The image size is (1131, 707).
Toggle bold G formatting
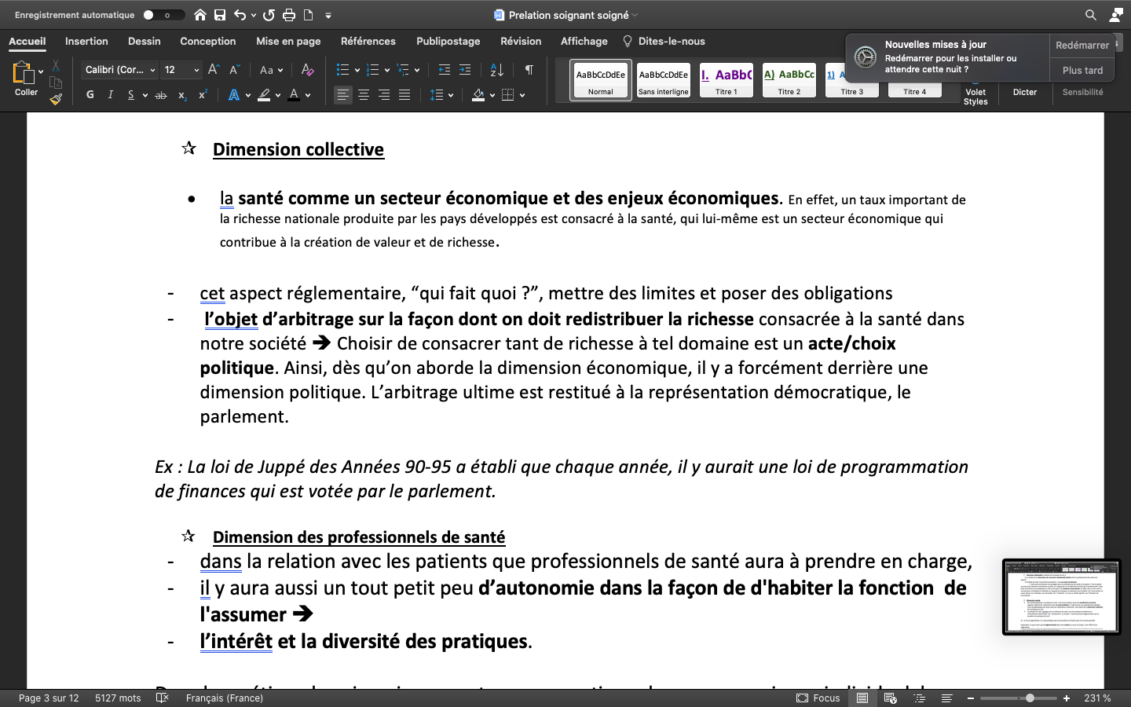pyautogui.click(x=90, y=95)
